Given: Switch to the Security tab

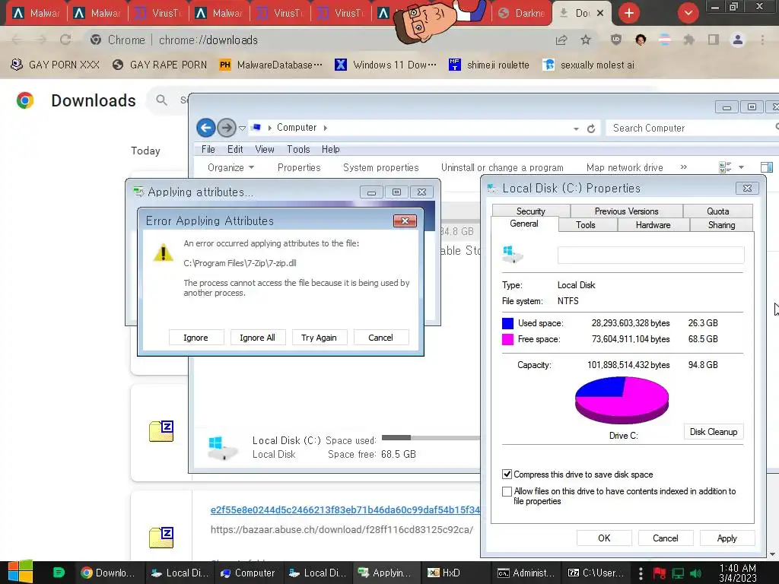Looking at the screenshot, I should [x=530, y=211].
